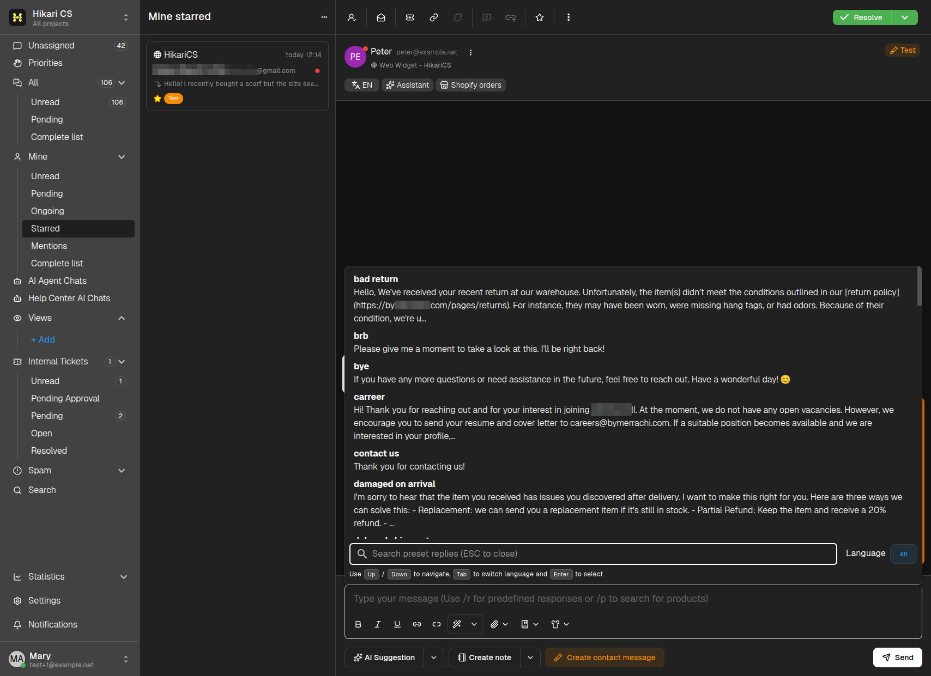Image resolution: width=931 pixels, height=676 pixels.
Task: Select the bad return preset reply
Action: click(x=632, y=299)
